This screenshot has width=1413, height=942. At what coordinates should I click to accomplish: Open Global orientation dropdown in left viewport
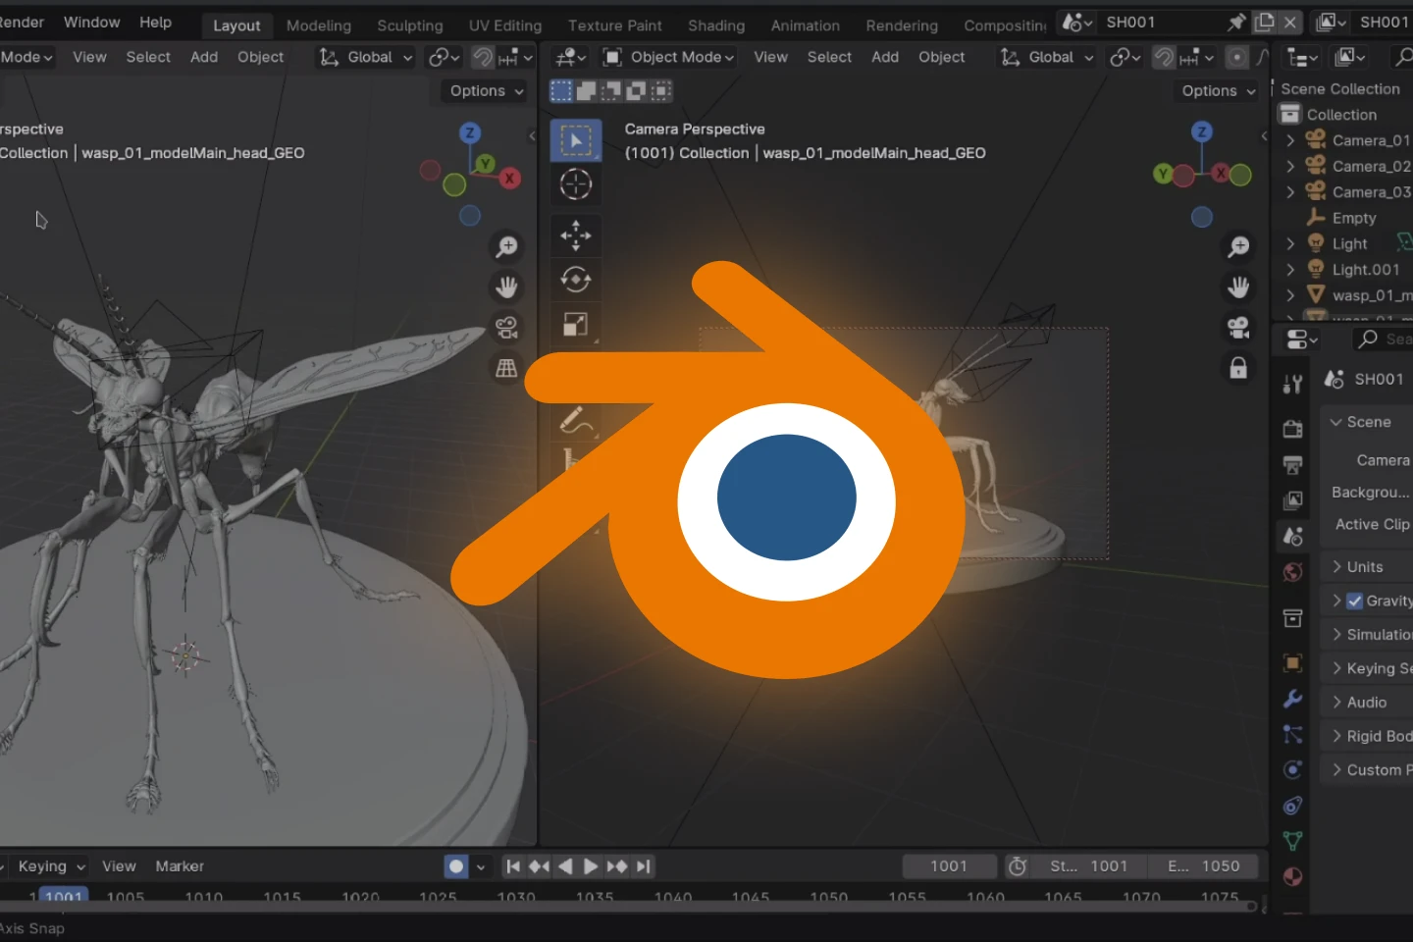[365, 57]
